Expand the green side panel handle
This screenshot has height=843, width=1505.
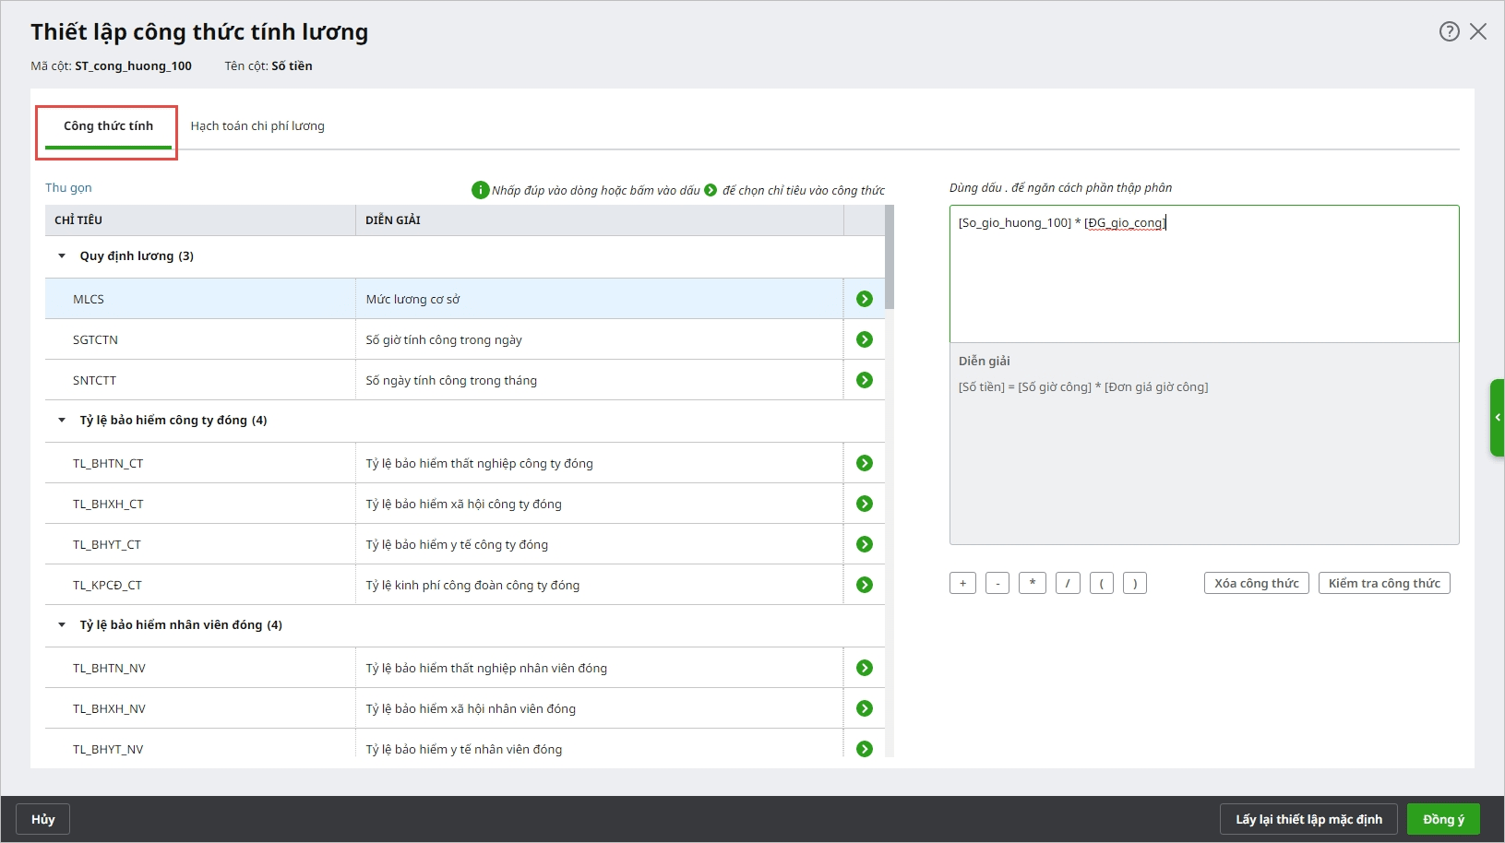click(x=1497, y=418)
